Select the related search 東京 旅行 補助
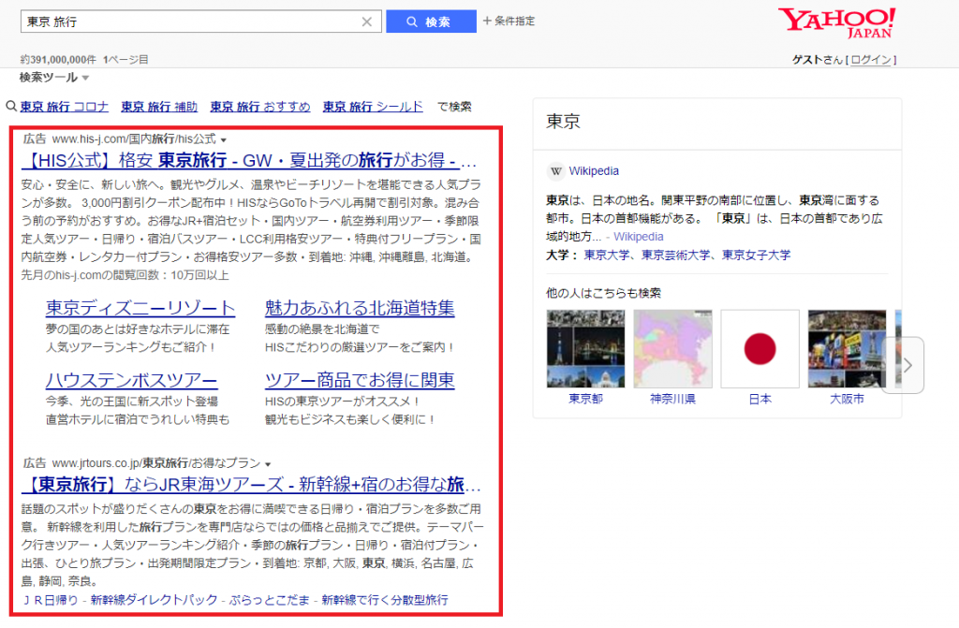The height and width of the screenshot is (628, 959). pos(159,107)
